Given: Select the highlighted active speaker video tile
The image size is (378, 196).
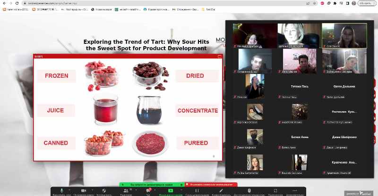Looking at the screenshot, I should point(344,36).
